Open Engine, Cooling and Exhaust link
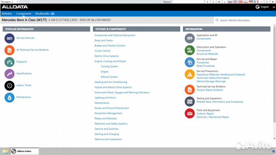 [110, 61]
